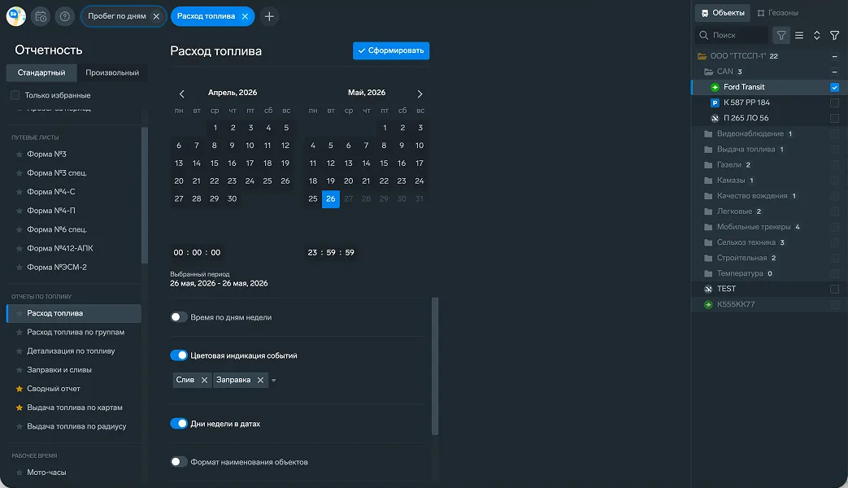The height and width of the screenshot is (488, 848).
Task: Select the Произвольный report tab
Action: point(112,72)
